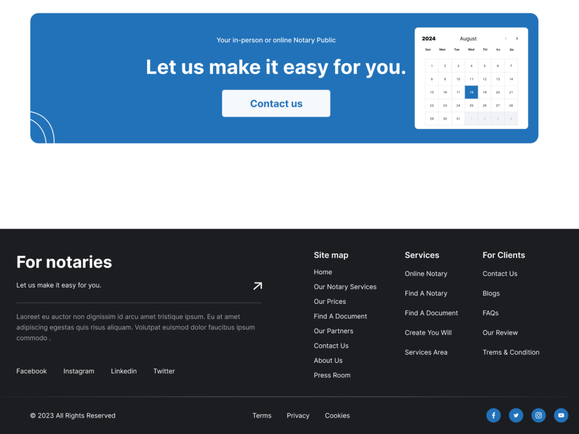Open Services Area link
This screenshot has width=579, height=434.
point(426,352)
